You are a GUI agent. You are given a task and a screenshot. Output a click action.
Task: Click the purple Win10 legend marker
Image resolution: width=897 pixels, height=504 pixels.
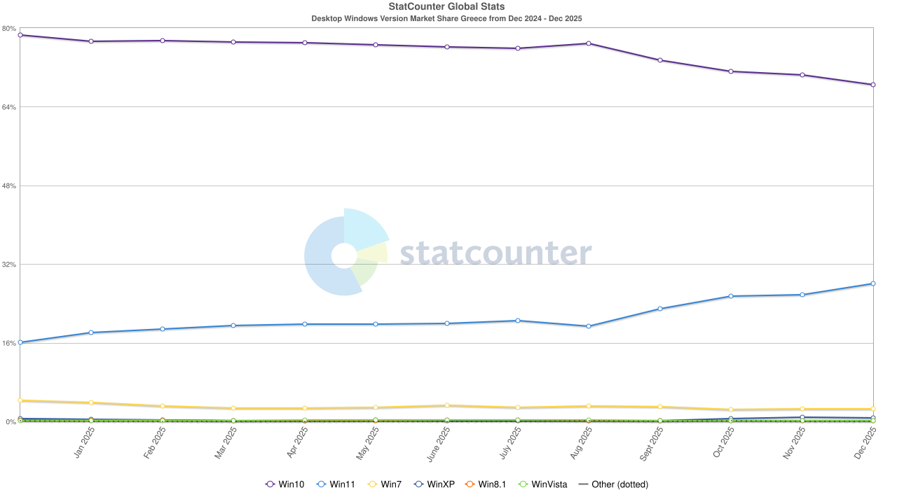pos(270,484)
